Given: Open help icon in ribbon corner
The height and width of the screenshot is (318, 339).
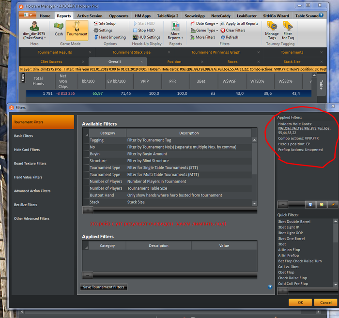Looking at the screenshot, I should [321, 15].
